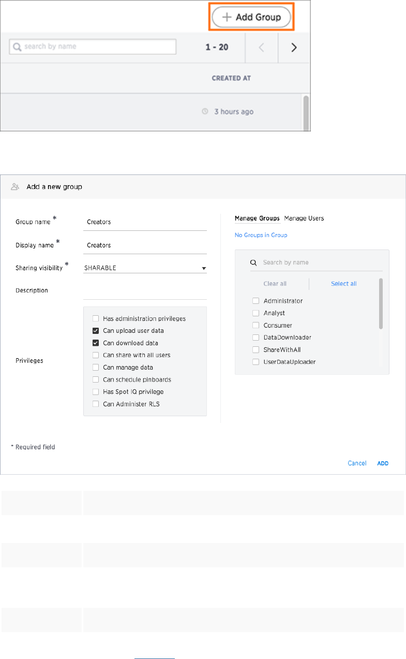Uncheck Can download data
Screen dimensions: 406x659
coord(96,343)
